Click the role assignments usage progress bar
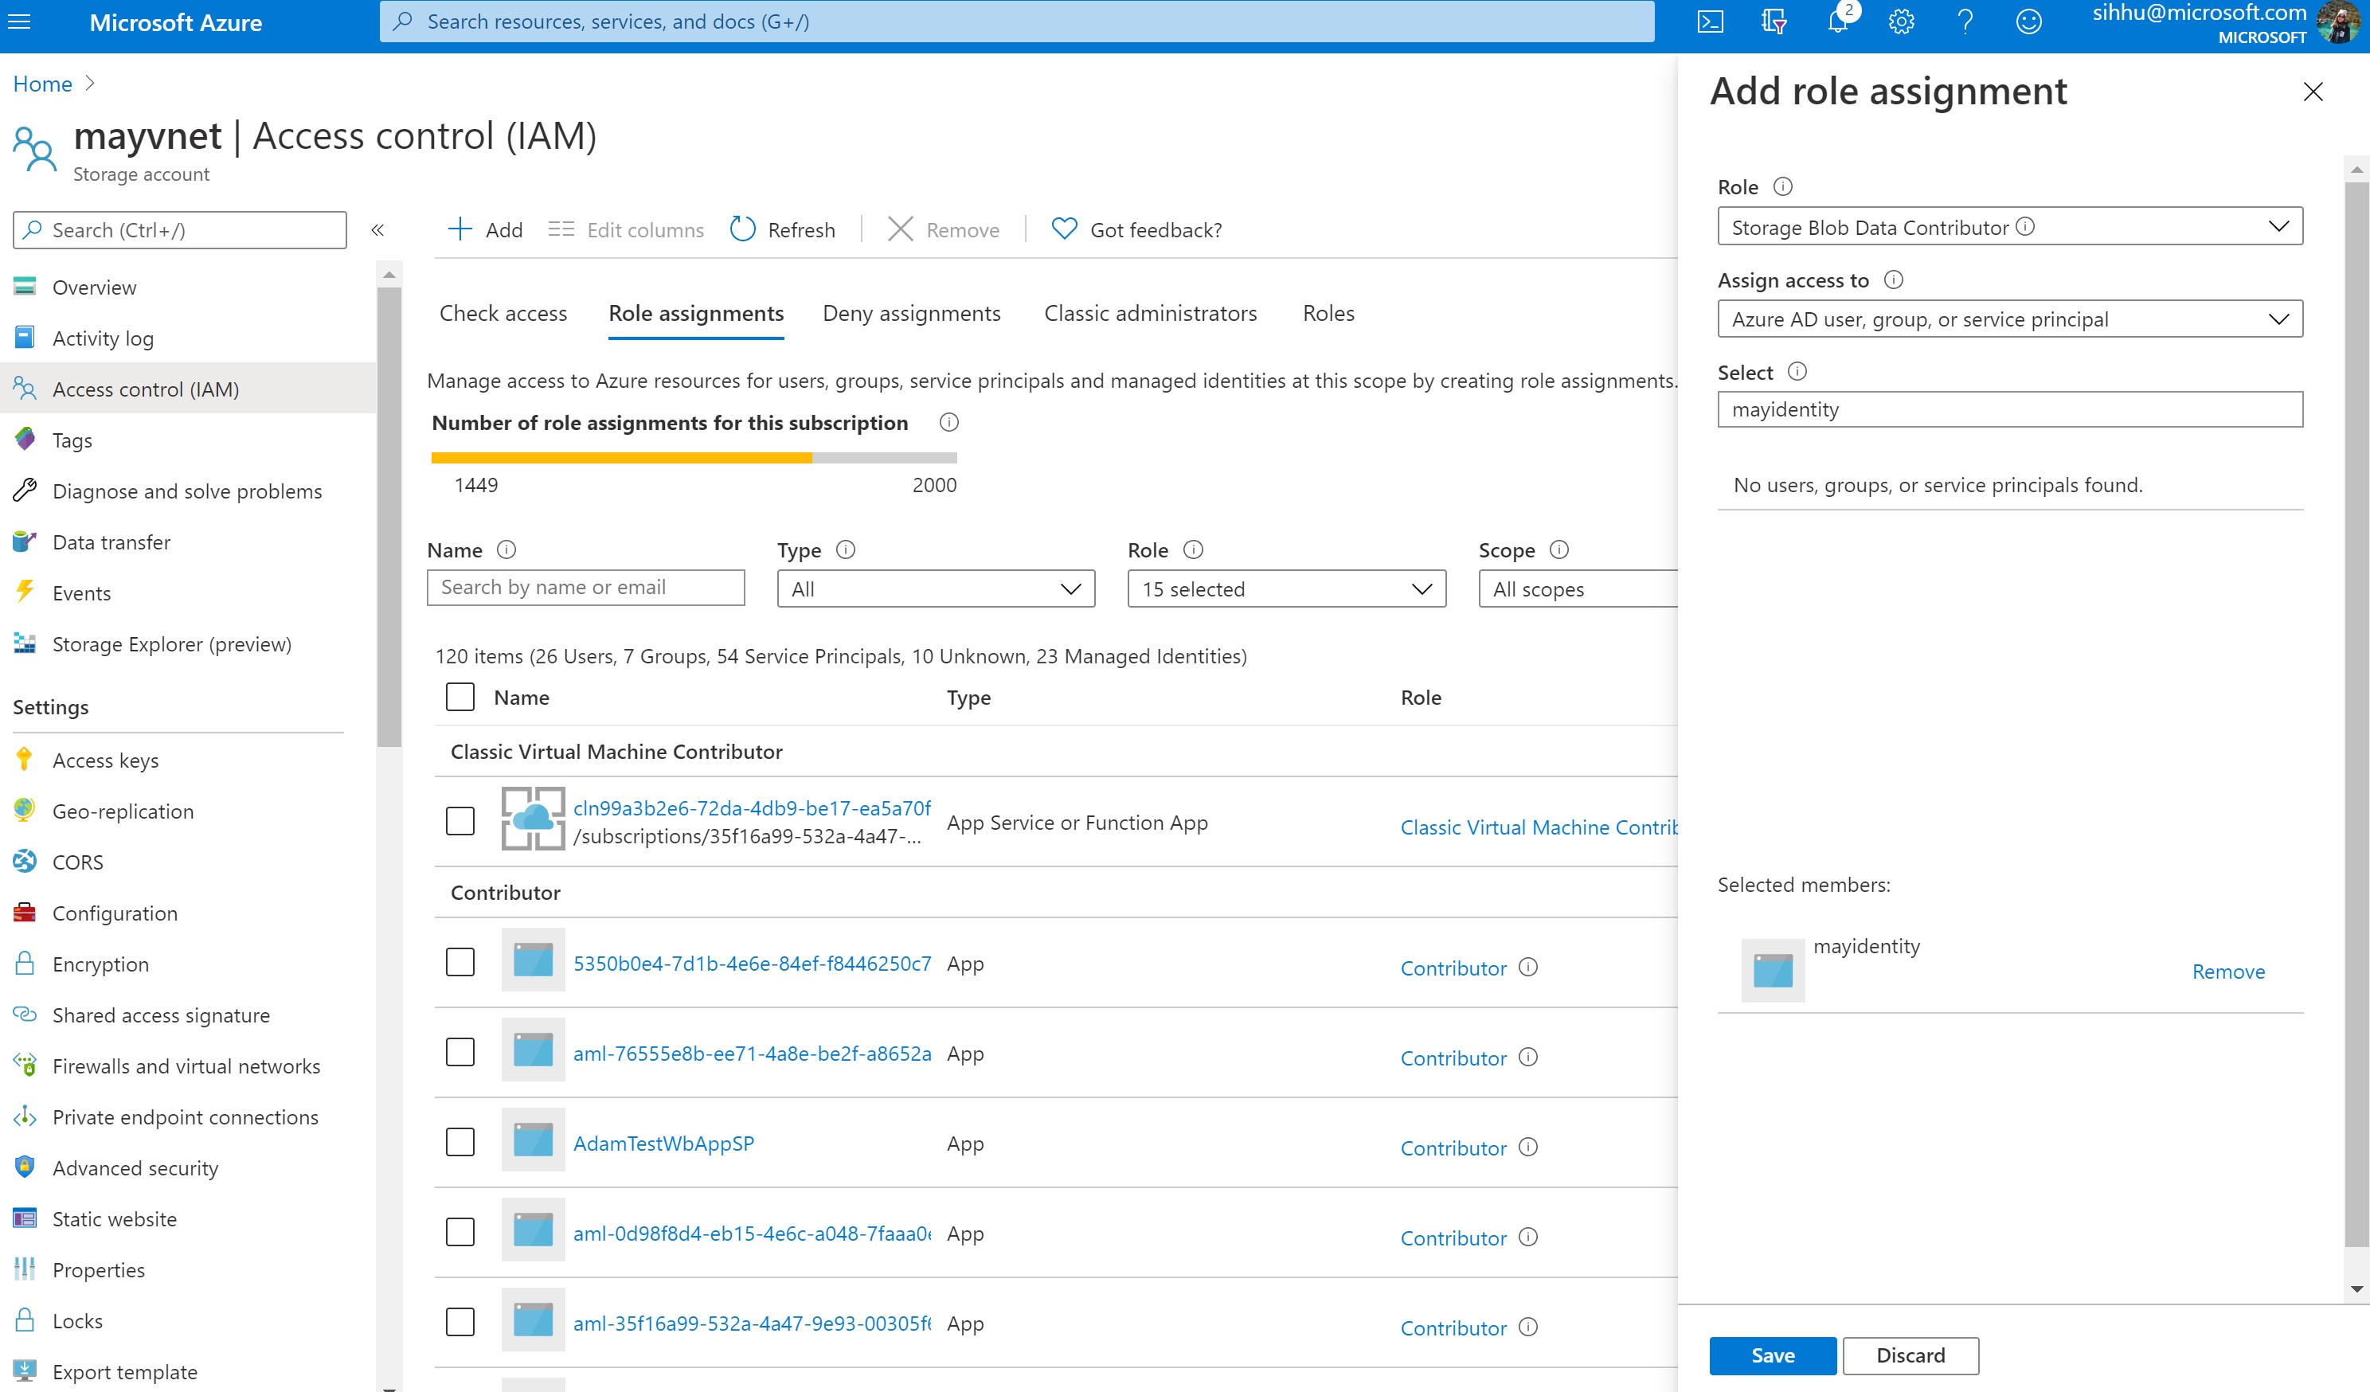The image size is (2370, 1392). 694,458
